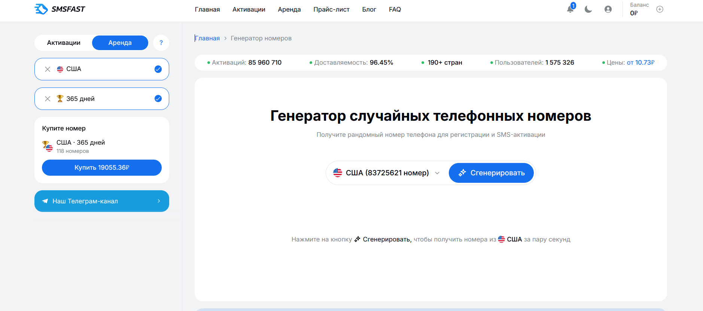
Task: Go to Блог menu item
Action: point(369,9)
